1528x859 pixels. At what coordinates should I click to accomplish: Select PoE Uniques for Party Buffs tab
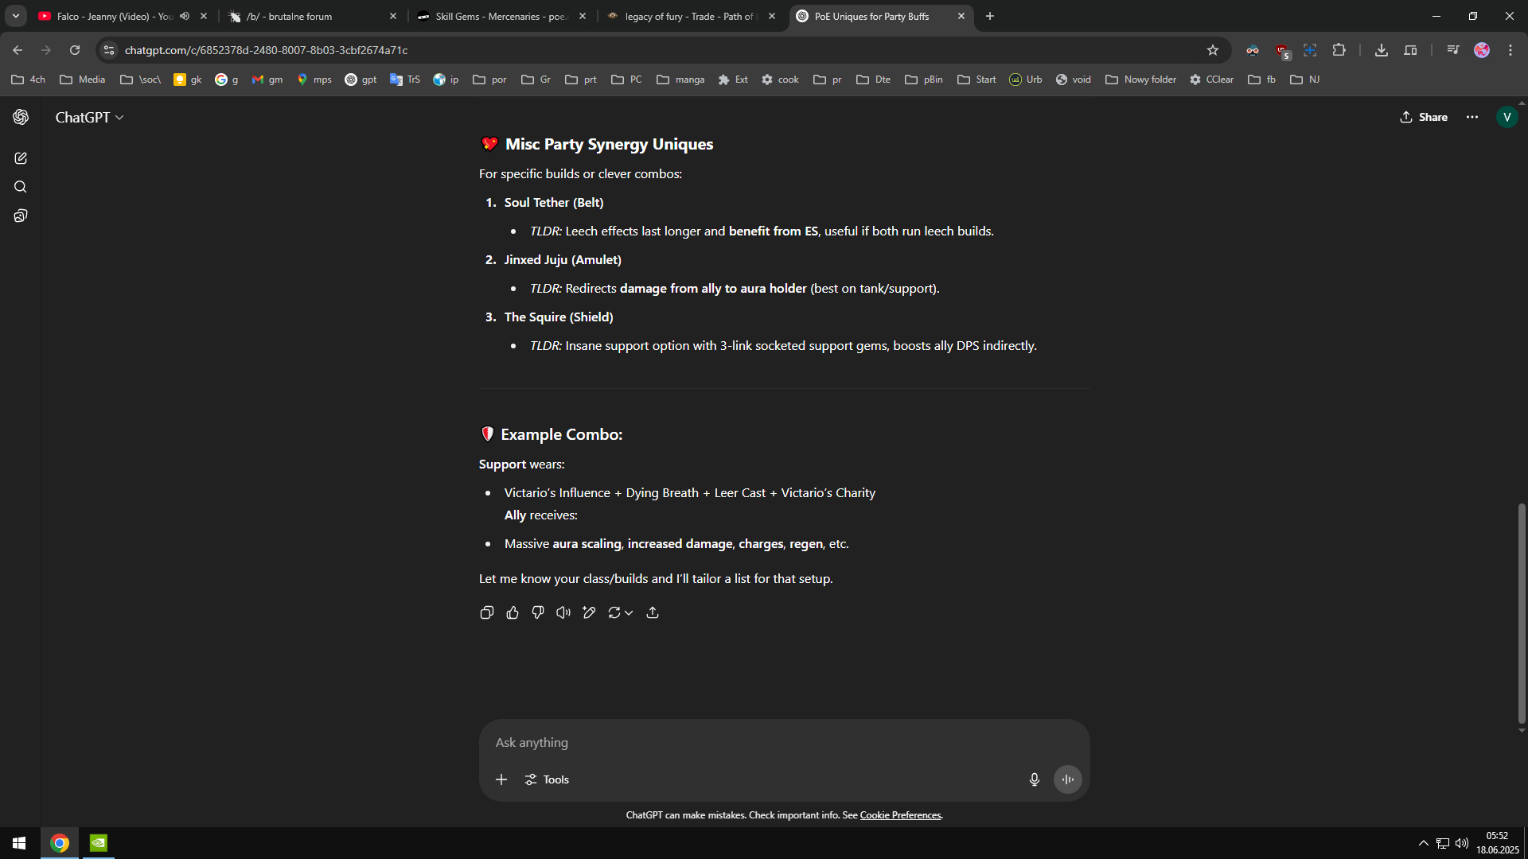(x=871, y=16)
